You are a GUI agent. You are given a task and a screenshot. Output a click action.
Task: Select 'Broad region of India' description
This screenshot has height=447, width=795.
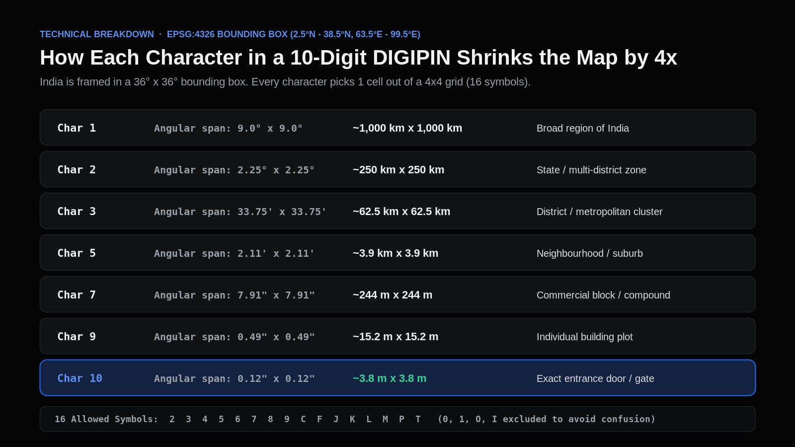click(x=583, y=128)
